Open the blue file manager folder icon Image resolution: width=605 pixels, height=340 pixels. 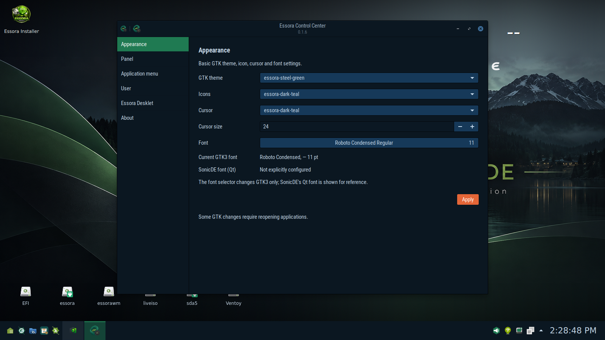(33, 331)
